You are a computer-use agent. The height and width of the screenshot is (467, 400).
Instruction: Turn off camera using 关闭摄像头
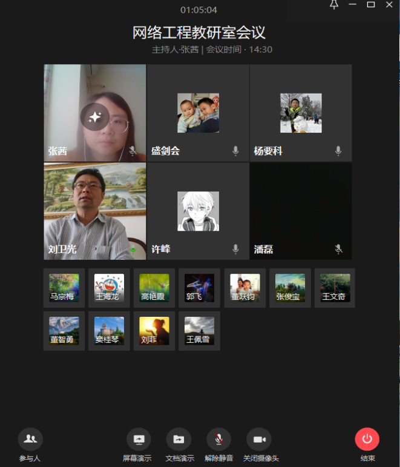pyautogui.click(x=259, y=439)
